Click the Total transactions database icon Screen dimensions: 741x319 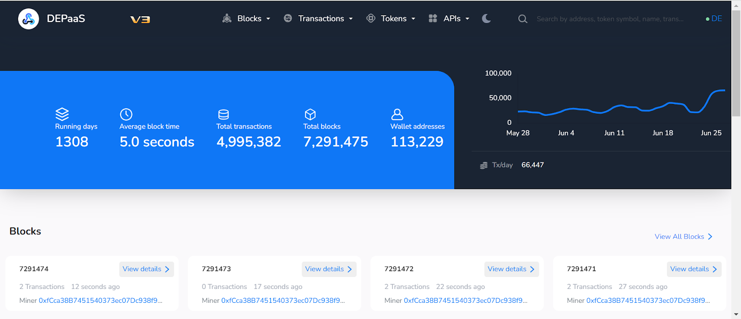click(223, 114)
